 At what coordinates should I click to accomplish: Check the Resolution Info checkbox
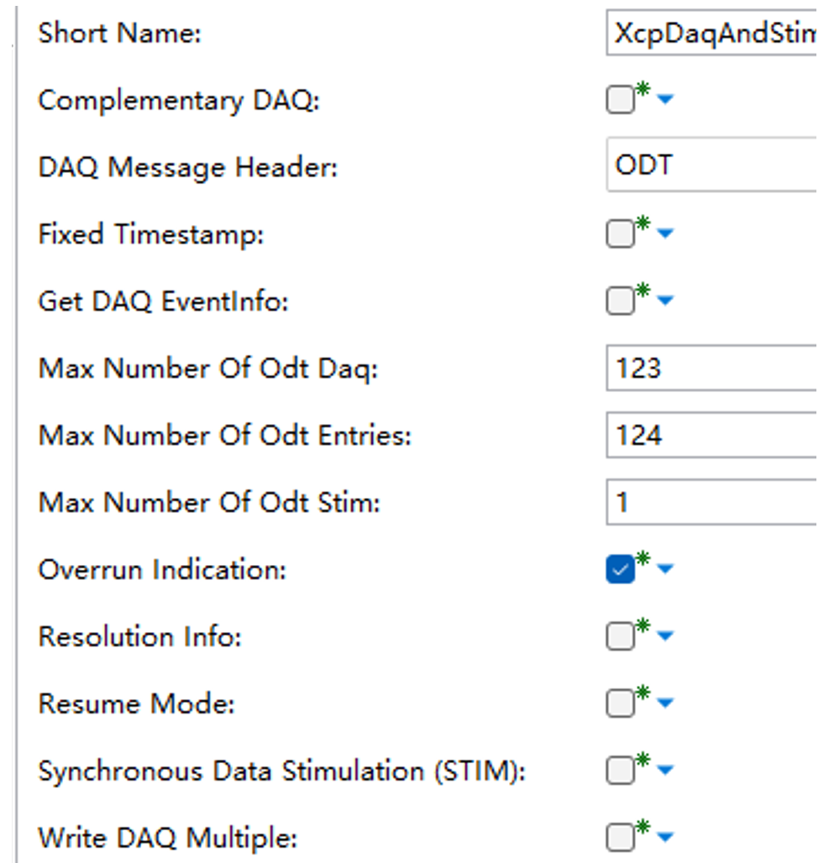(x=620, y=637)
